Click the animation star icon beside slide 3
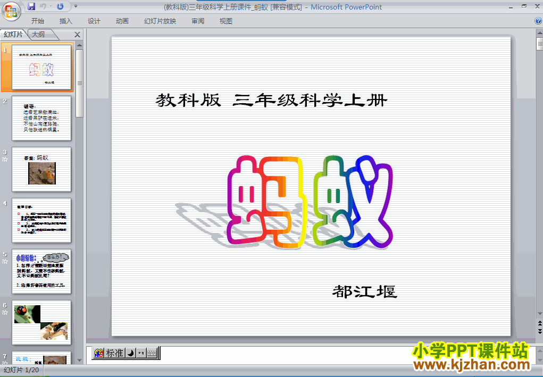This screenshot has height=377, width=543. 5,160
